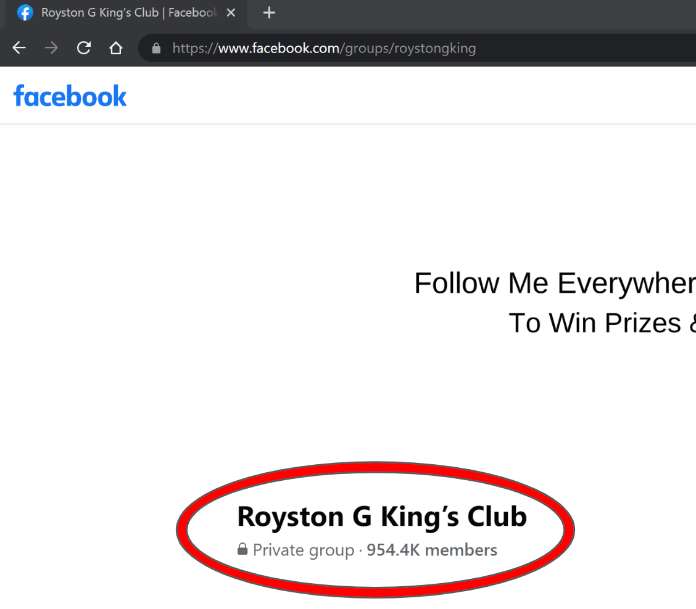The height and width of the screenshot is (609, 696).
Task: Open Facebook home via the blue logo
Action: 70,96
